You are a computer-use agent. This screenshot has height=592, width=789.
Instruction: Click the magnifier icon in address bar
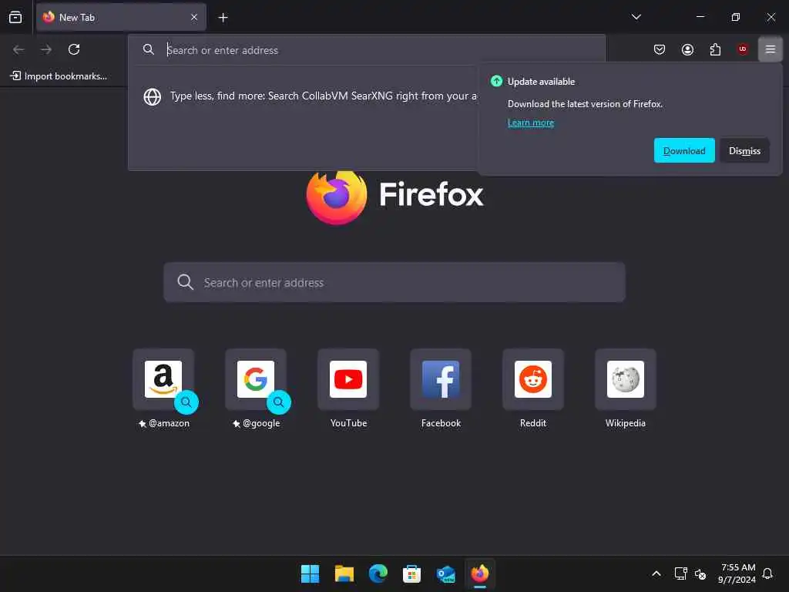(149, 49)
